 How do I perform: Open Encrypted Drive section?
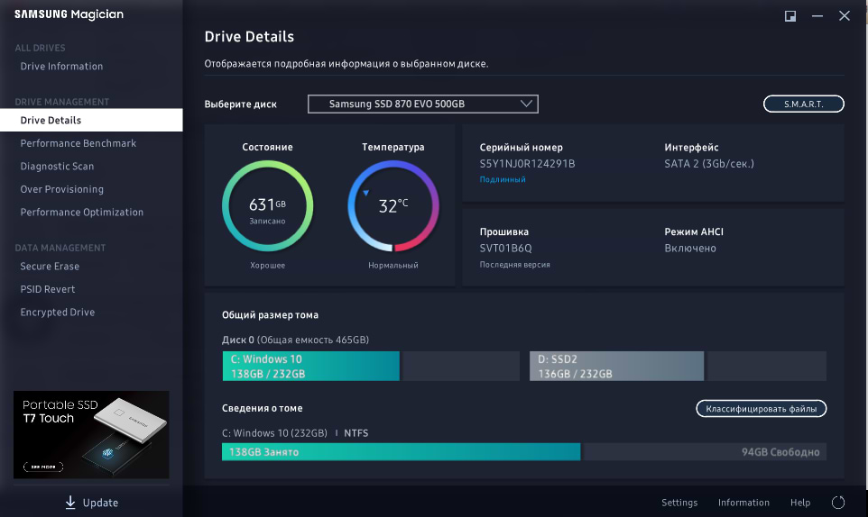click(58, 312)
